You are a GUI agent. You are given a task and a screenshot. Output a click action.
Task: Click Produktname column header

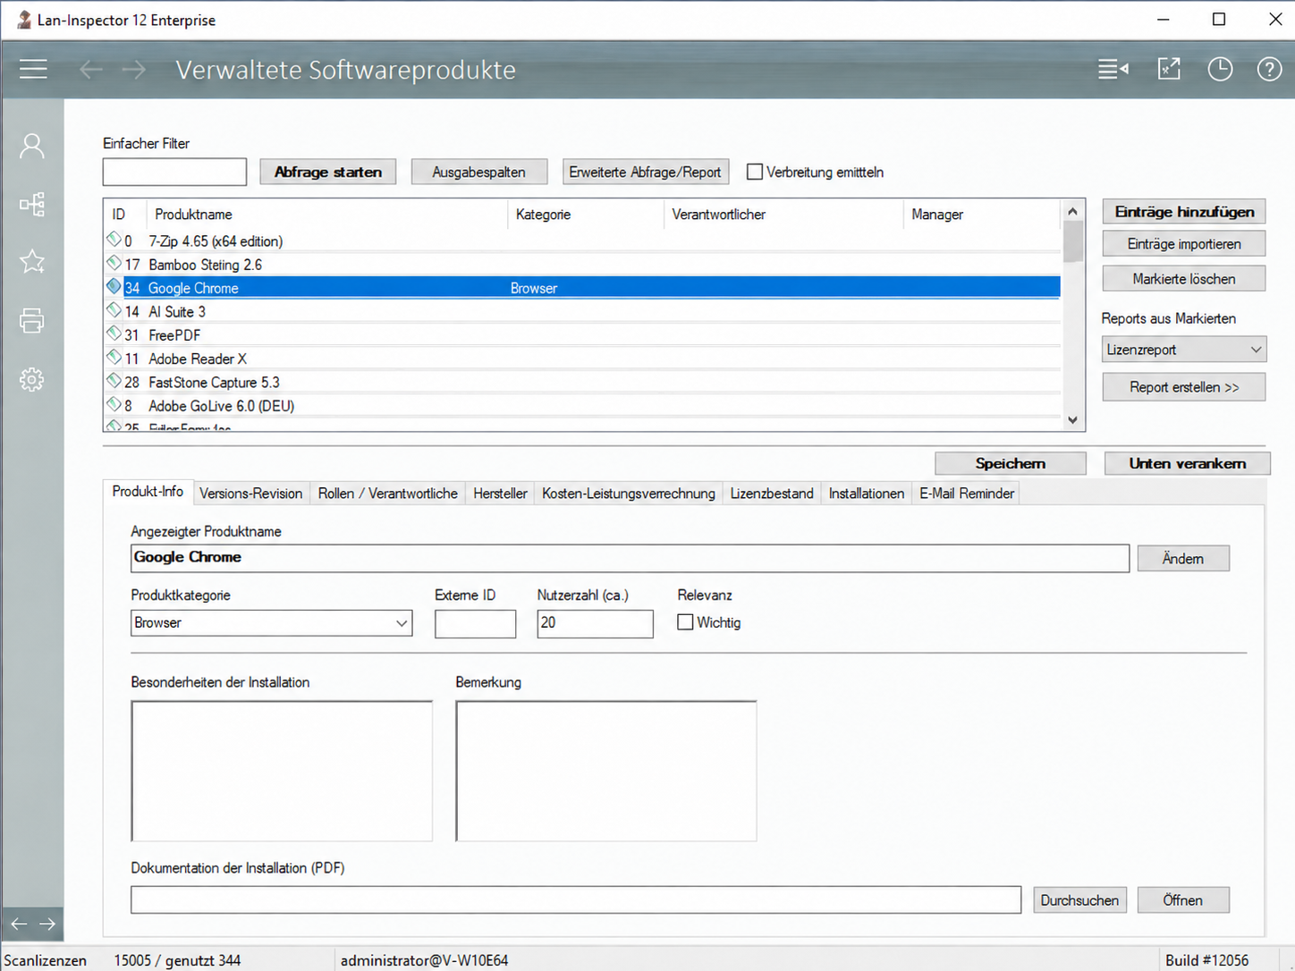tap(327, 215)
